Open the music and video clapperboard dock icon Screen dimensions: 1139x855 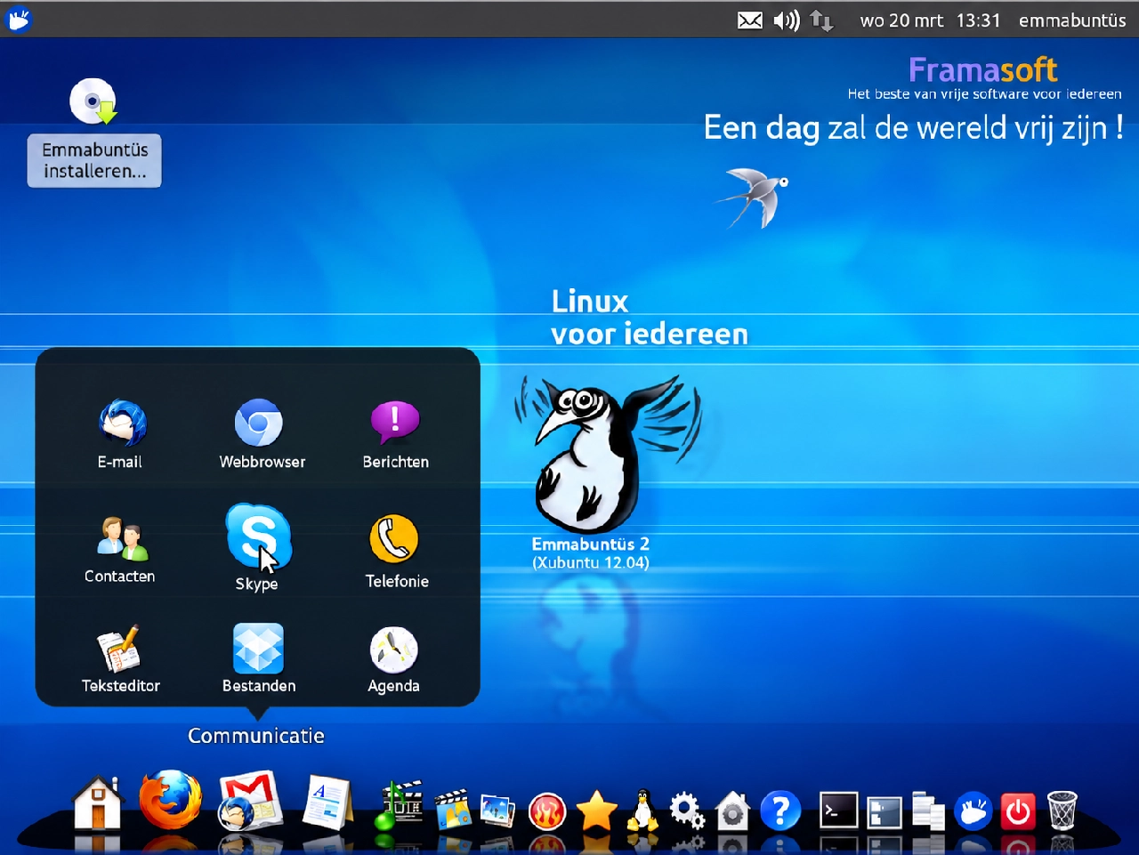pyautogui.click(x=397, y=805)
